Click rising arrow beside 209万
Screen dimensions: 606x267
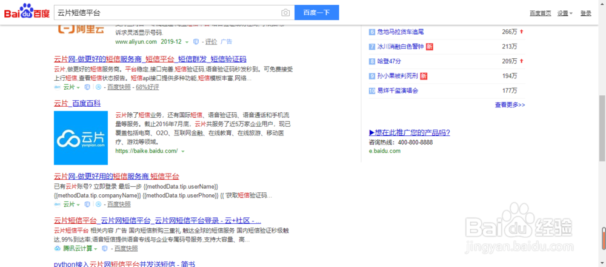pos(521,61)
